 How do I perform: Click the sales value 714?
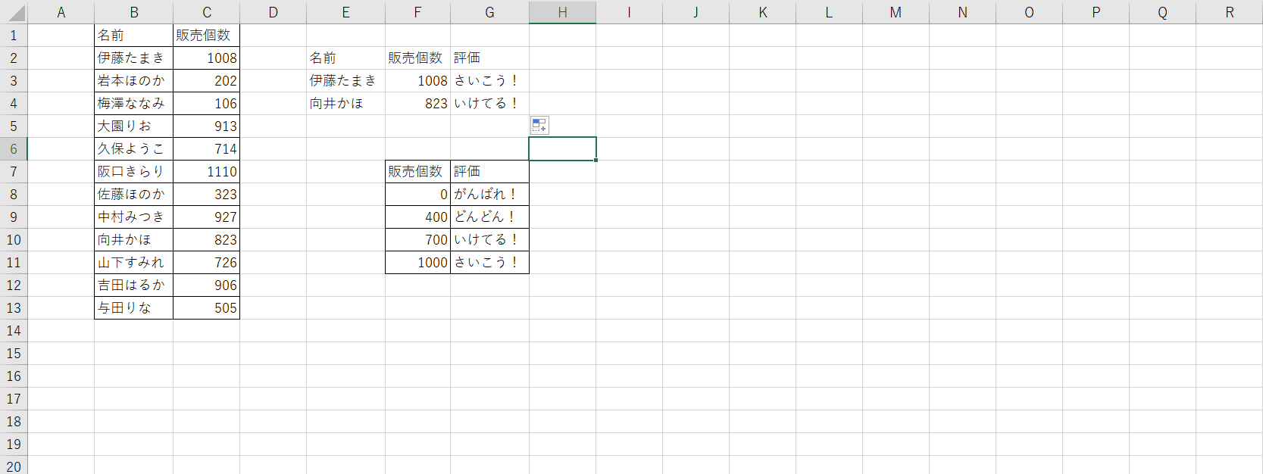pos(207,149)
